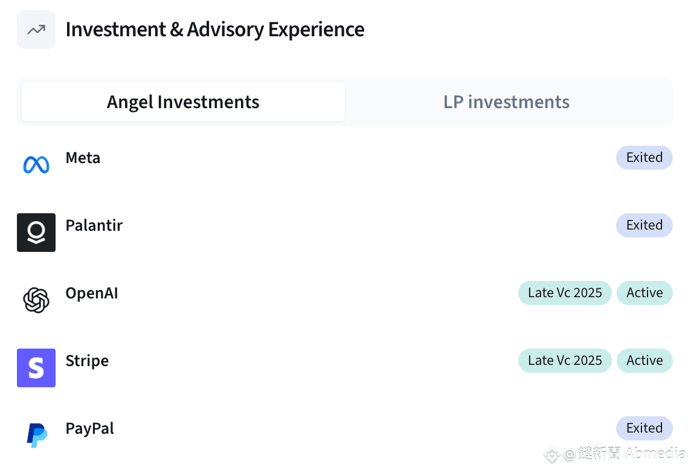691x470 pixels.
Task: Click the Active badge for Stripe
Action: (x=644, y=361)
